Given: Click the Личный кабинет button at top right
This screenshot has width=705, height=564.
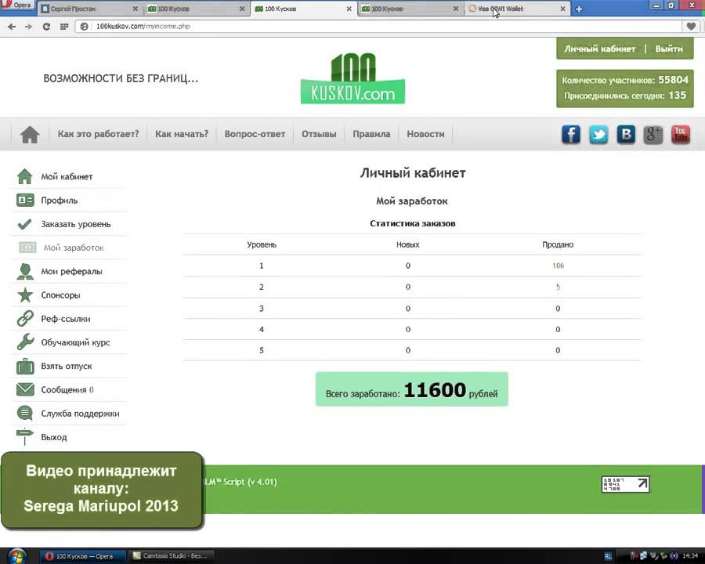Looking at the screenshot, I should pyautogui.click(x=600, y=49).
